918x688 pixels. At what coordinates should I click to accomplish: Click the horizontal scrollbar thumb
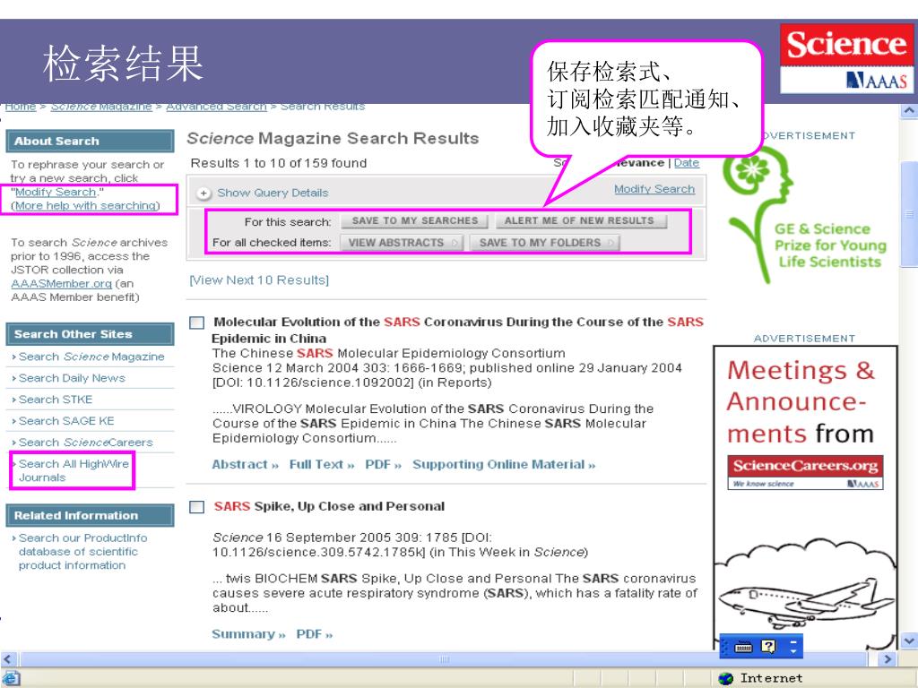pyautogui.click(x=444, y=658)
